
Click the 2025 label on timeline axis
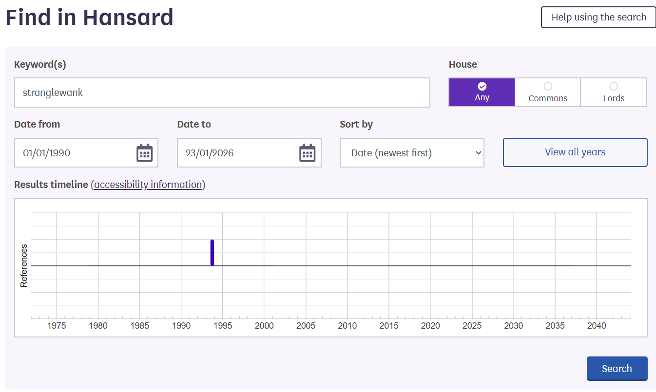[472, 326]
